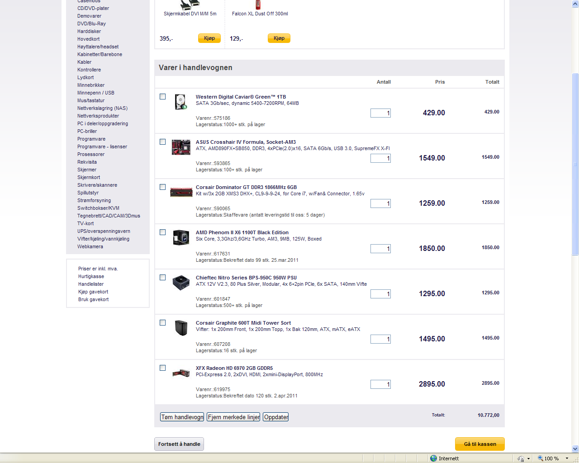Click the Chieftec Nitro power supply image

tap(181, 283)
